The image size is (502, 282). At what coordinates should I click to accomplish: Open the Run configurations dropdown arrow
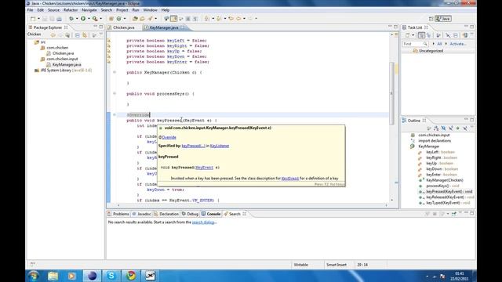[89, 19]
